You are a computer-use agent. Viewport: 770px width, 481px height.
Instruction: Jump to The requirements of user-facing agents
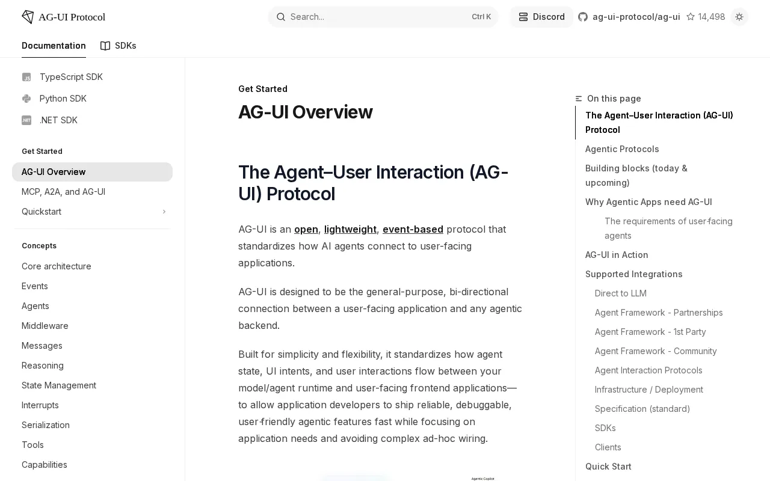(668, 228)
